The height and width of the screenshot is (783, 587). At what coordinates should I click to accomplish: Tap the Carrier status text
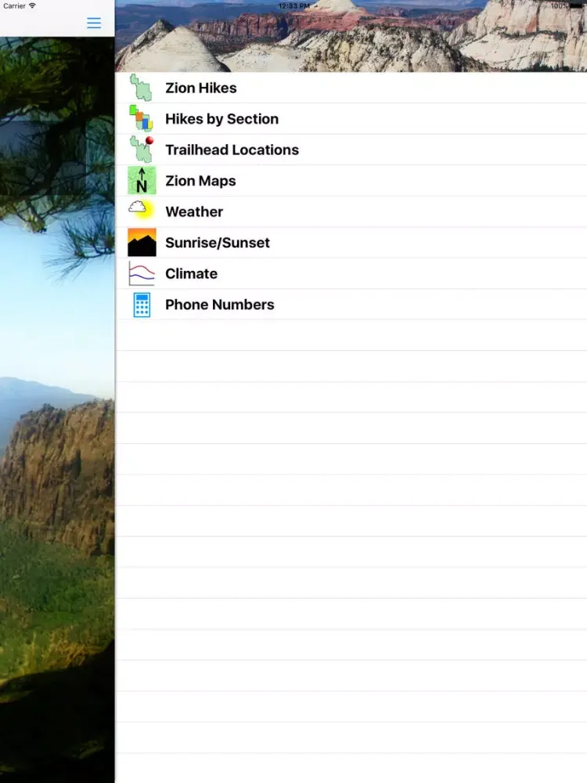click(x=14, y=6)
